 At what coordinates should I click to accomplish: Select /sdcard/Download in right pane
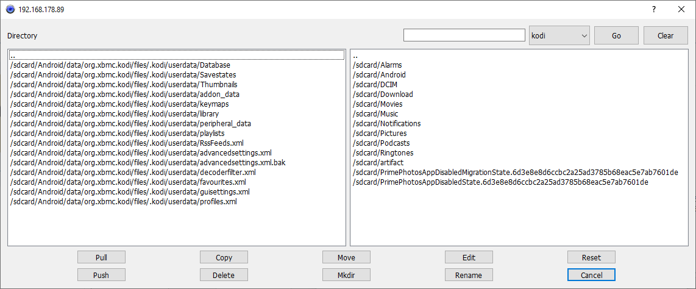point(519,95)
